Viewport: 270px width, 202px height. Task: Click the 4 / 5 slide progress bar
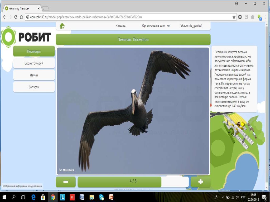(x=133, y=181)
